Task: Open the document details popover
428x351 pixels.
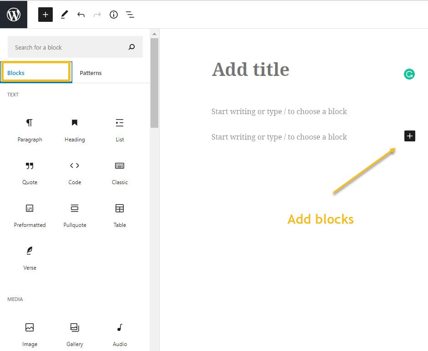Action: [x=113, y=14]
